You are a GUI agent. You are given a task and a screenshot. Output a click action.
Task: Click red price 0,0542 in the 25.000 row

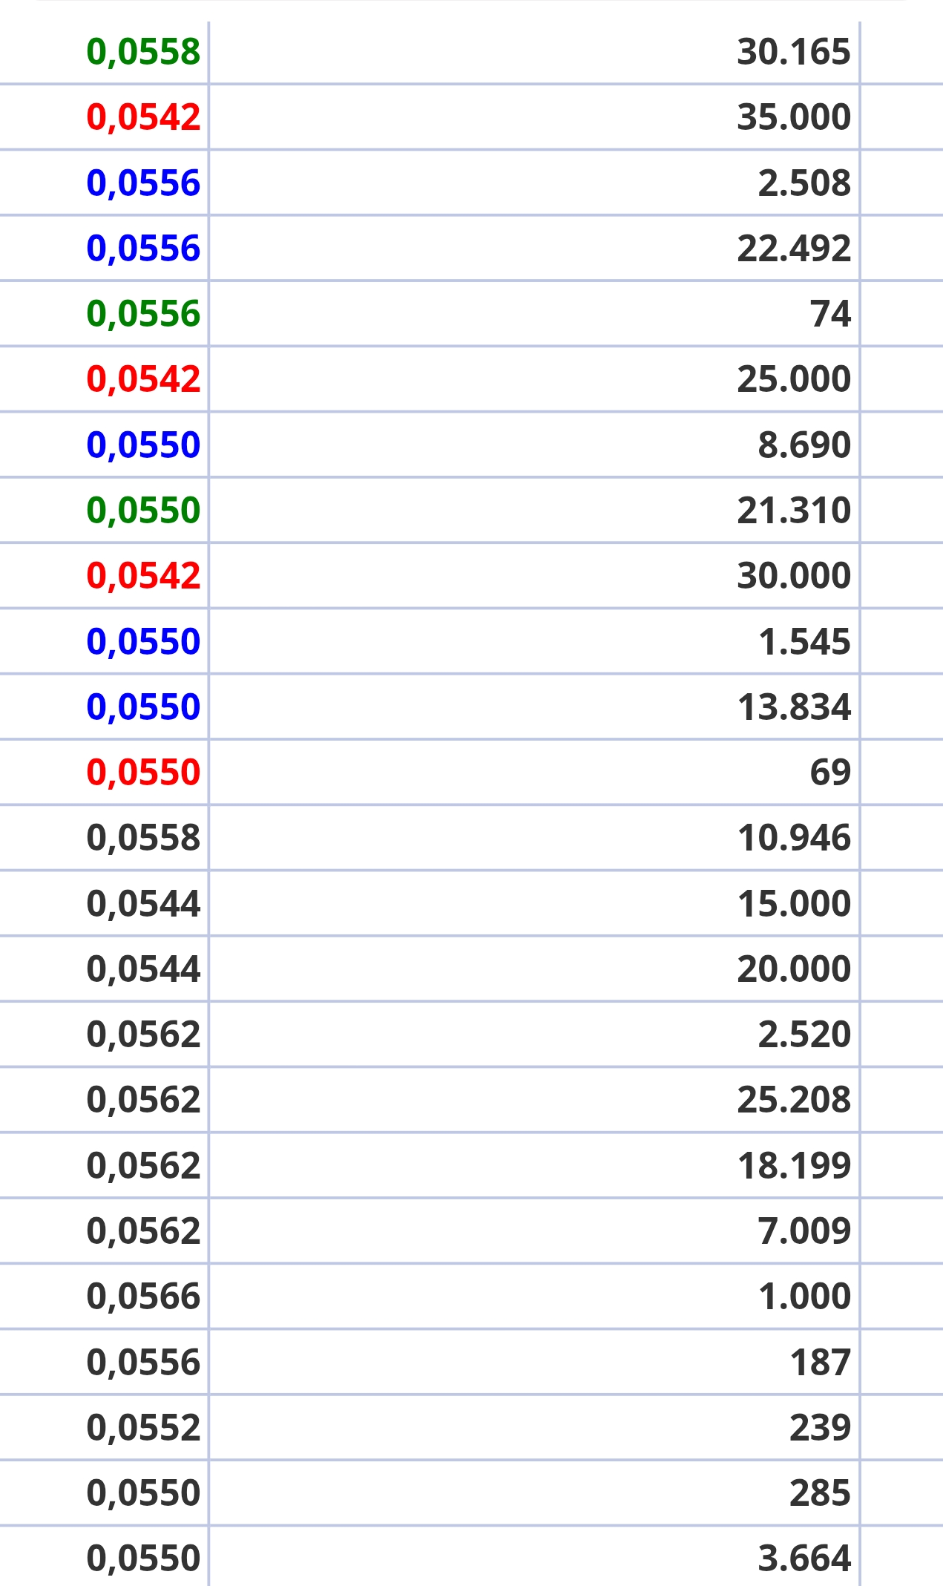coord(143,379)
